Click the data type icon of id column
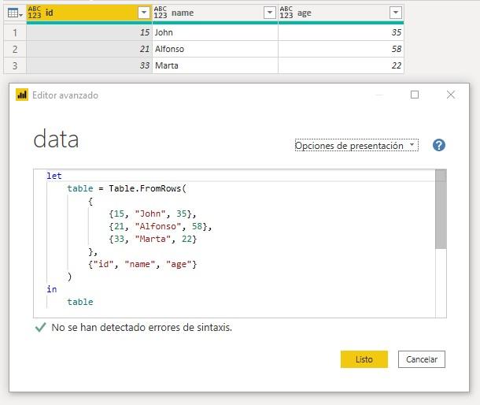 click(35, 13)
